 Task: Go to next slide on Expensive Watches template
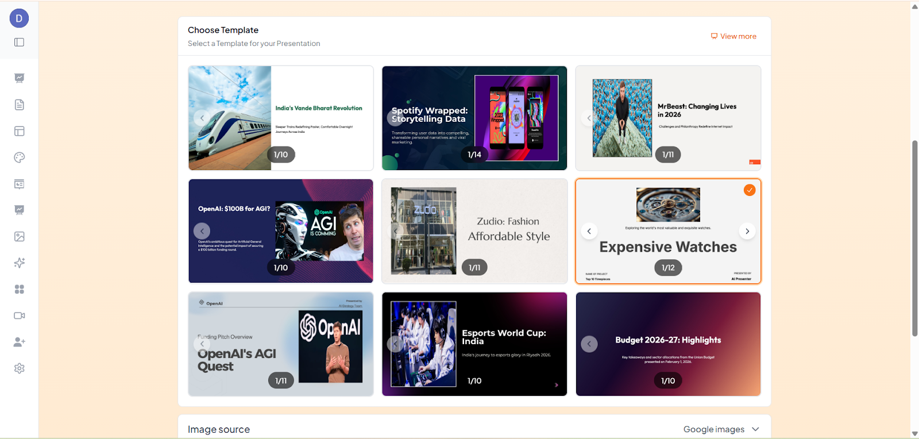747,231
